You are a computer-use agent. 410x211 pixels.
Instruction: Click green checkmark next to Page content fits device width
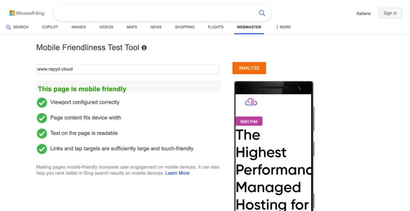tap(42, 118)
